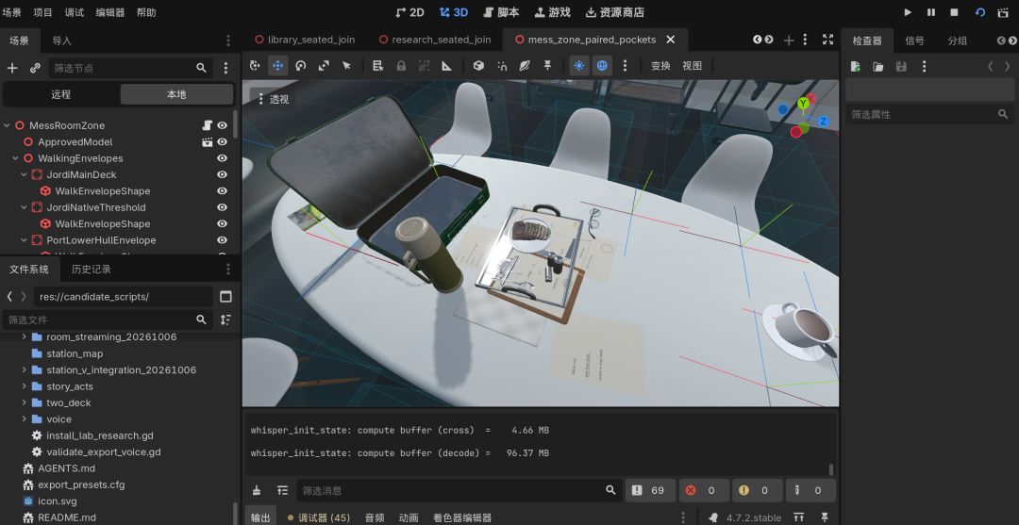Click the 筛选属性 property filter field
Image resolution: width=1019 pixels, height=525 pixels.
click(929, 114)
